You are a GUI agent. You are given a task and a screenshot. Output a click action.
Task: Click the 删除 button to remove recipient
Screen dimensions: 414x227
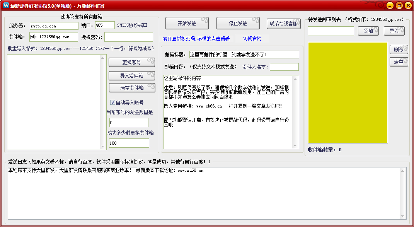pos(399,49)
